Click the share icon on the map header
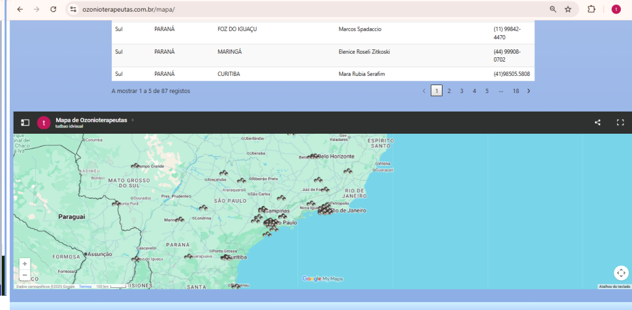This screenshot has width=632, height=310. 597,123
